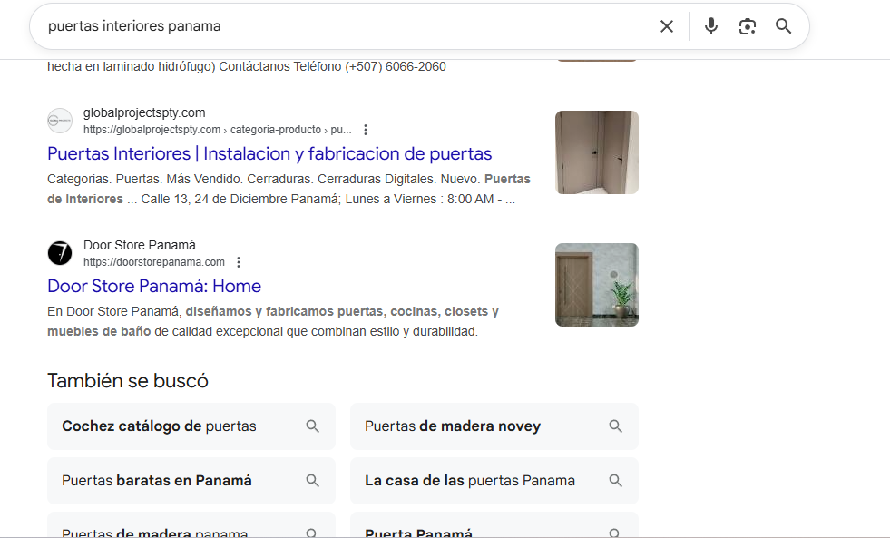Open Door Store Panamá: Home link
Image resolution: width=890 pixels, height=538 pixels.
[154, 286]
